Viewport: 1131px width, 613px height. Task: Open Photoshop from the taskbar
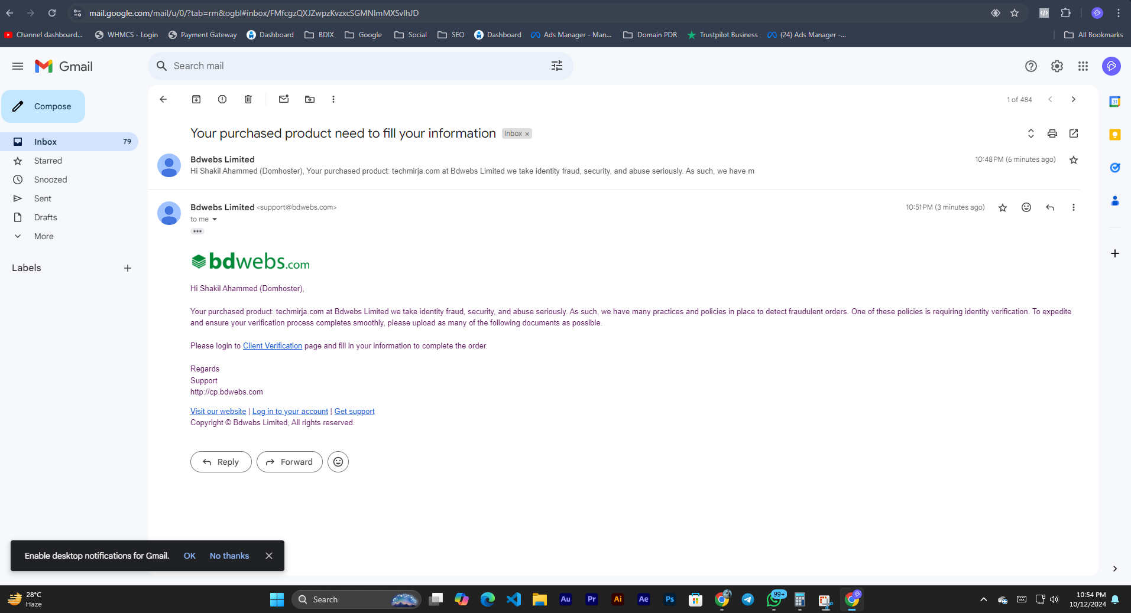(x=670, y=599)
